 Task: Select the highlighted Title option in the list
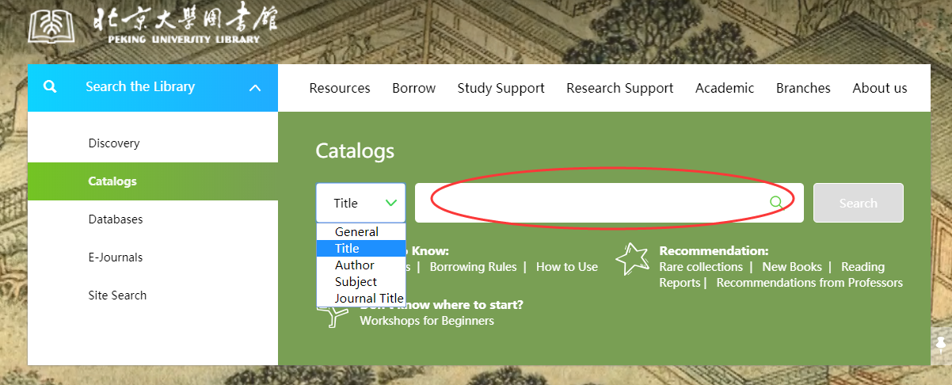360,249
